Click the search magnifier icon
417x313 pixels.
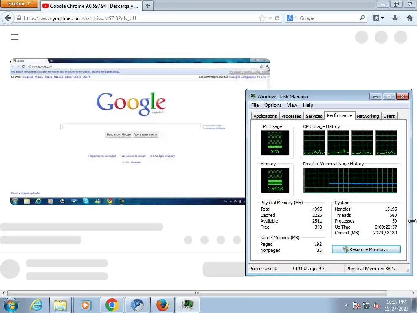[x=362, y=18]
